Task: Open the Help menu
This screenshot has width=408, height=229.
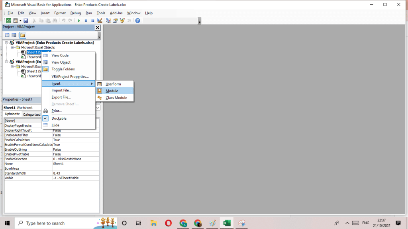Action: click(149, 13)
